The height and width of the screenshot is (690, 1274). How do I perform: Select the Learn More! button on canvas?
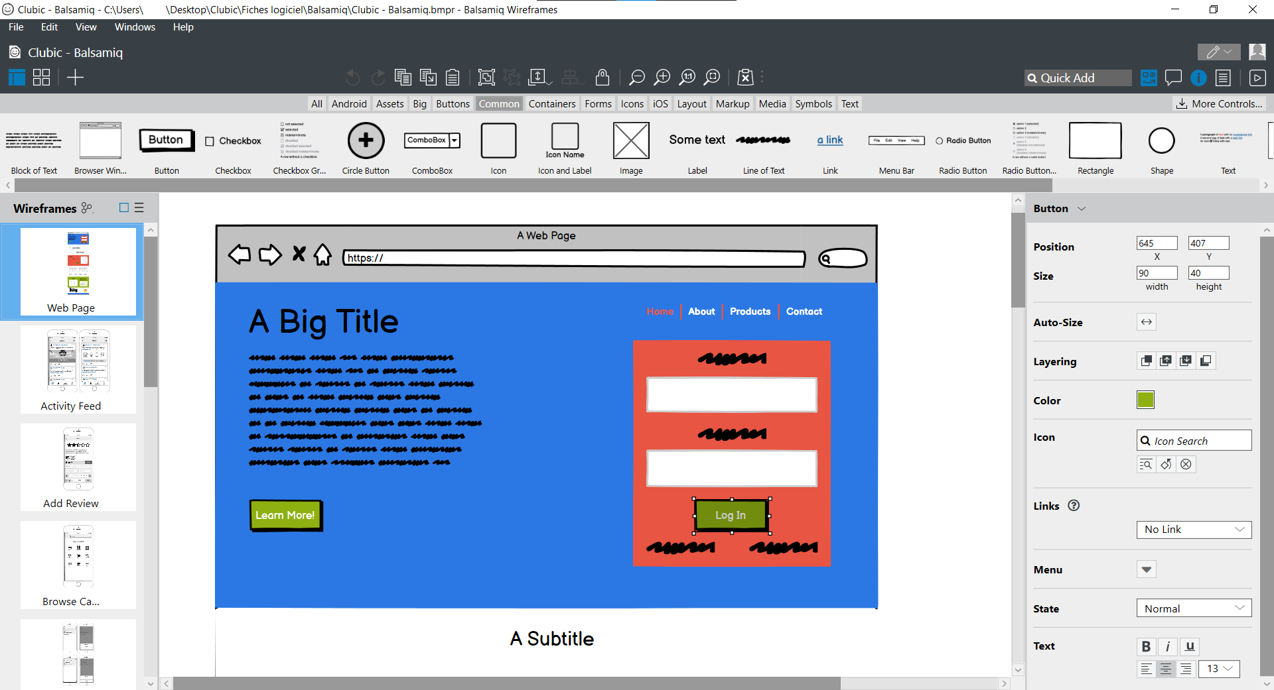pyautogui.click(x=286, y=515)
